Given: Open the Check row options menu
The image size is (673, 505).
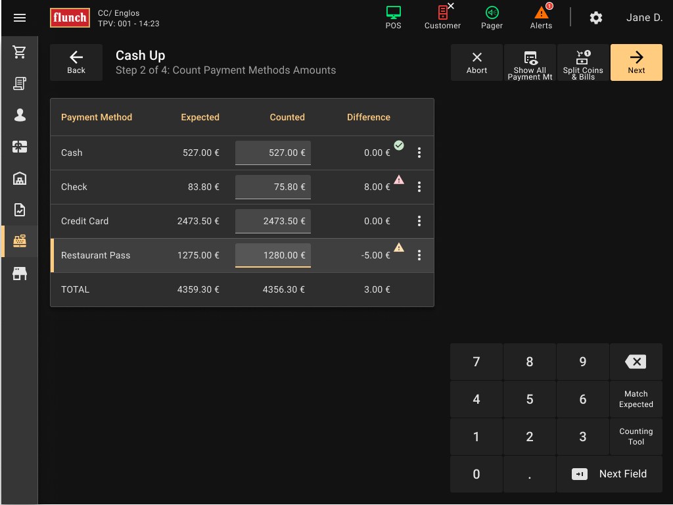Looking at the screenshot, I should click(x=419, y=187).
